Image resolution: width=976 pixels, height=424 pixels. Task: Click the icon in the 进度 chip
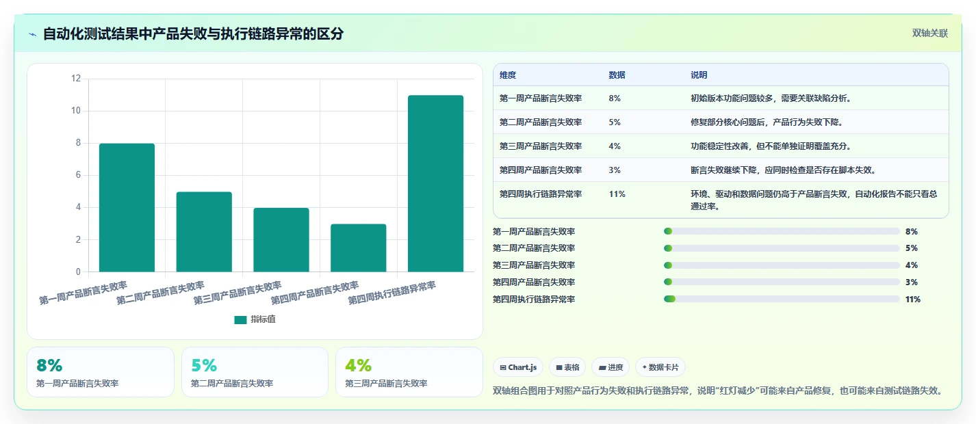click(602, 368)
